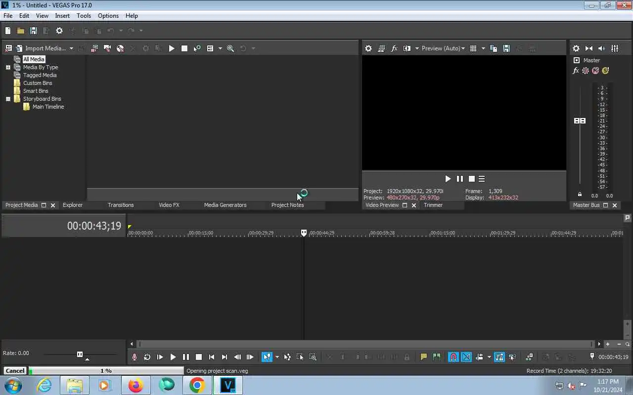The height and width of the screenshot is (395, 633).
Task: Open the Tools menu
Action: pyautogui.click(x=84, y=16)
